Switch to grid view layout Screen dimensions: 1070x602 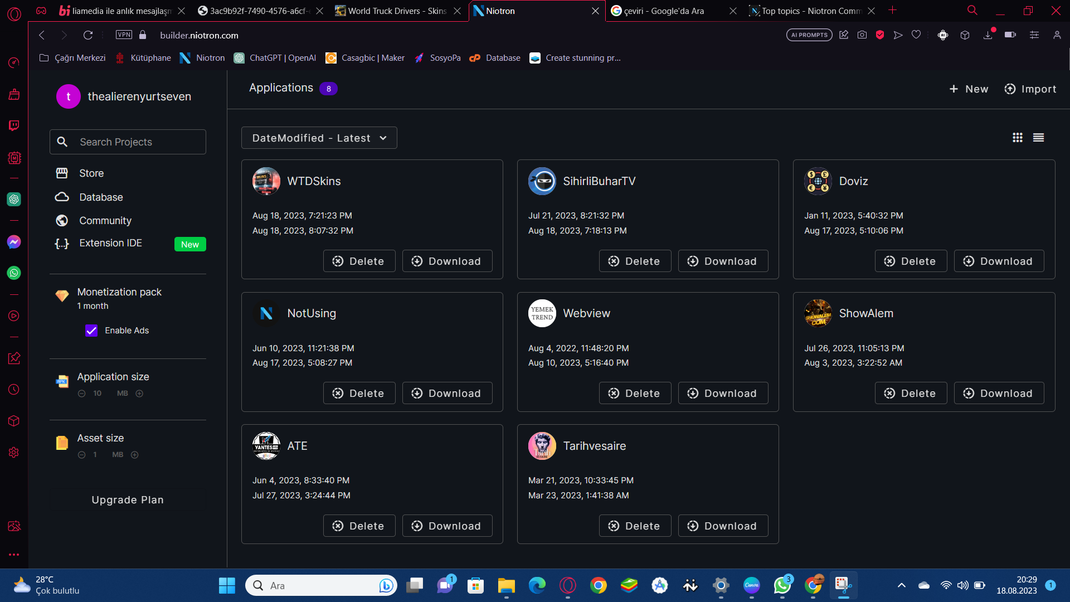click(1017, 138)
